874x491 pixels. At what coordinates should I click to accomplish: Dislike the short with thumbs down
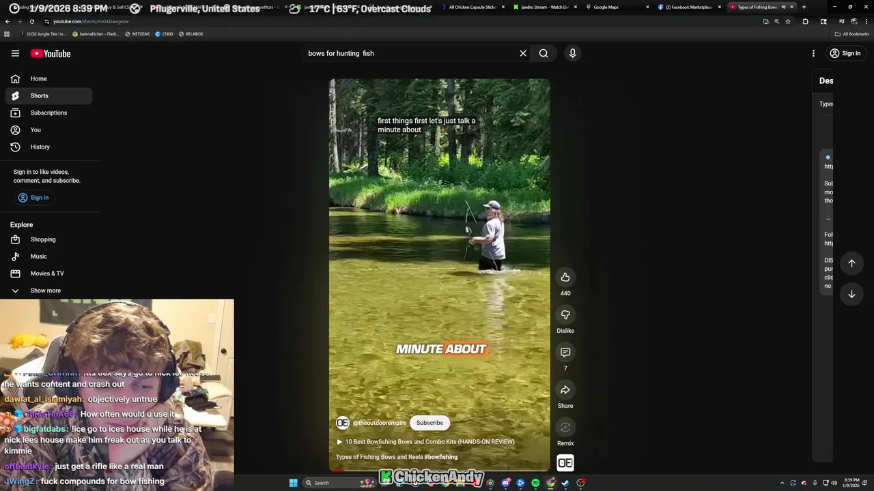pos(565,314)
